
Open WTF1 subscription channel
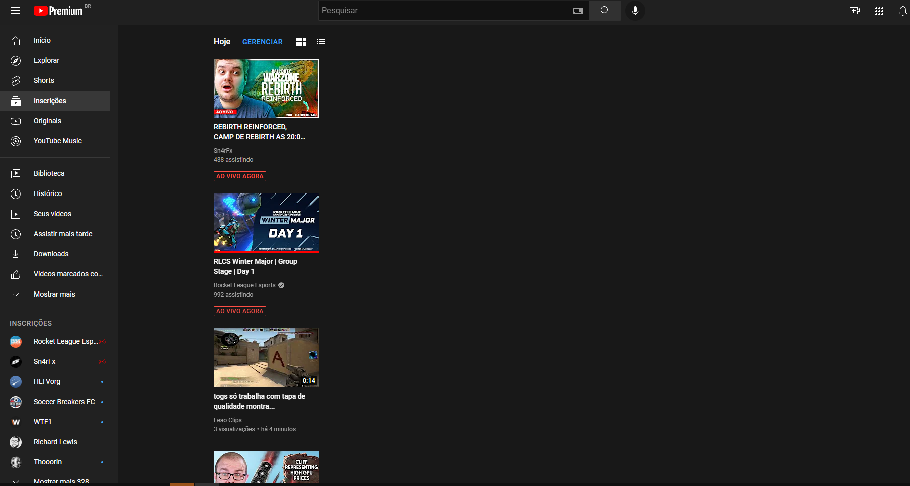coord(55,422)
